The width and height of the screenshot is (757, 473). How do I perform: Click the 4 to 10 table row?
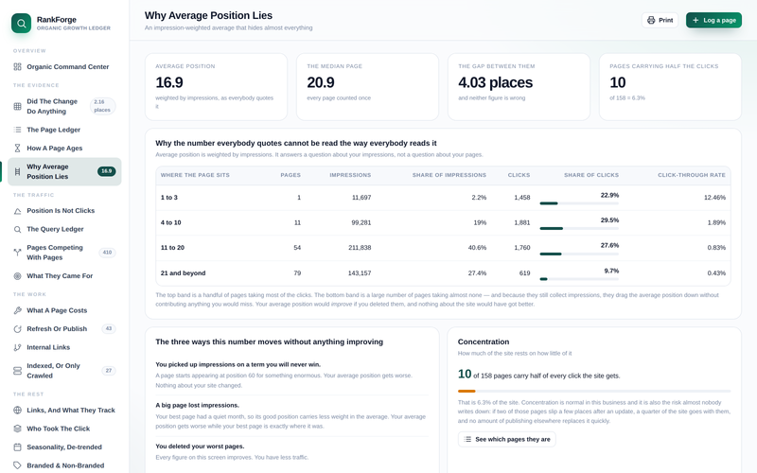pyautogui.click(x=443, y=222)
